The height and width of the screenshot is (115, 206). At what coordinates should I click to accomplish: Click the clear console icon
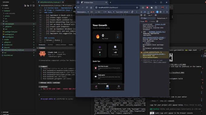[x=145, y=15]
